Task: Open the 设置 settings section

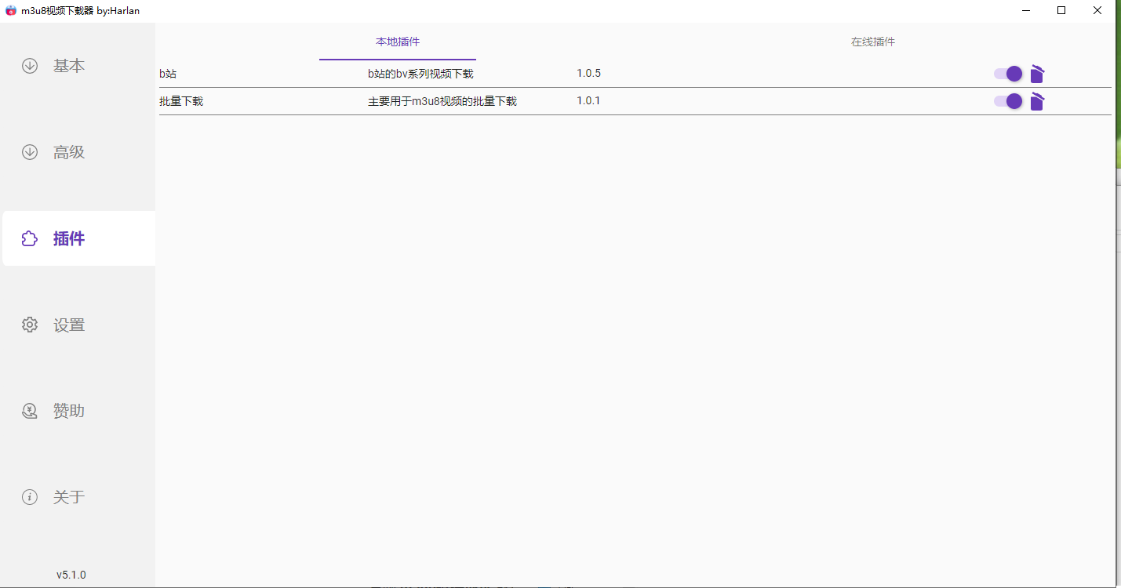Action: click(78, 325)
